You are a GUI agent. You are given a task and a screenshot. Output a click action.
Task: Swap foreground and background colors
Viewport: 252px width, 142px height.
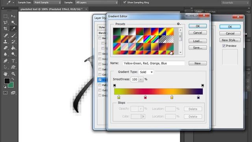[x=13, y=79]
